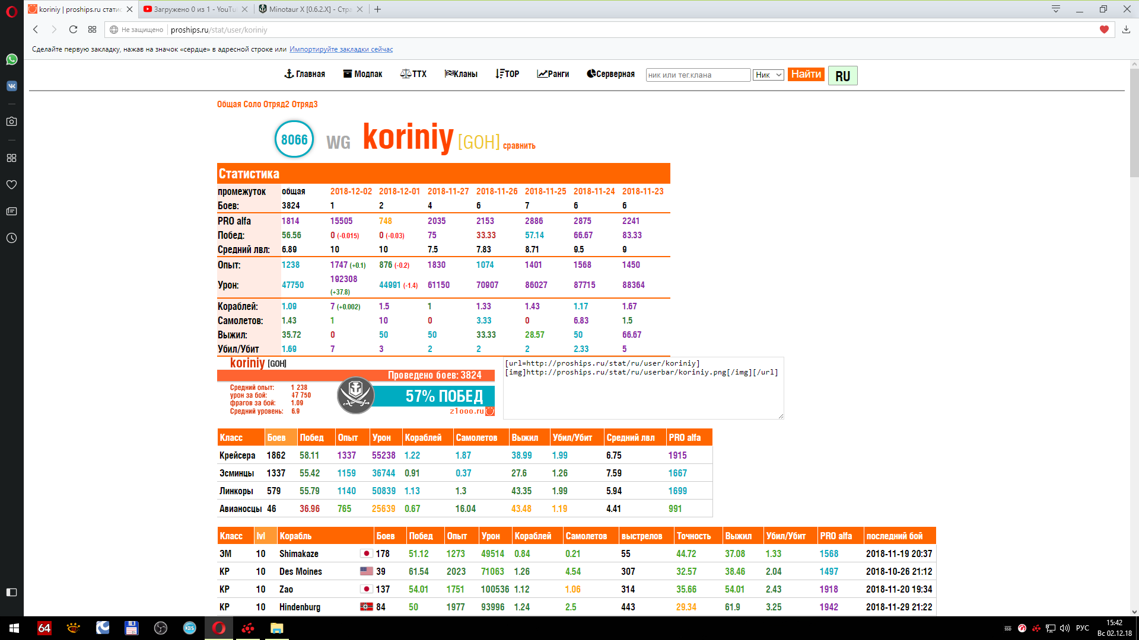The height and width of the screenshot is (640, 1139).
Task: Expand the Ник search type dropdown
Action: click(x=768, y=75)
